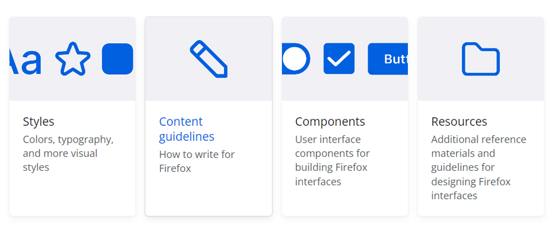The width and height of the screenshot is (555, 229).
Task: Click the "How to write for Firefox" text
Action: [196, 161]
